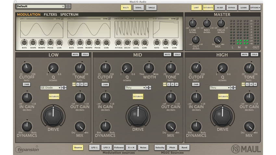Viewport: 276px width, 155px height.
Task: Select the Velocity MIDI source
Action: point(160,148)
